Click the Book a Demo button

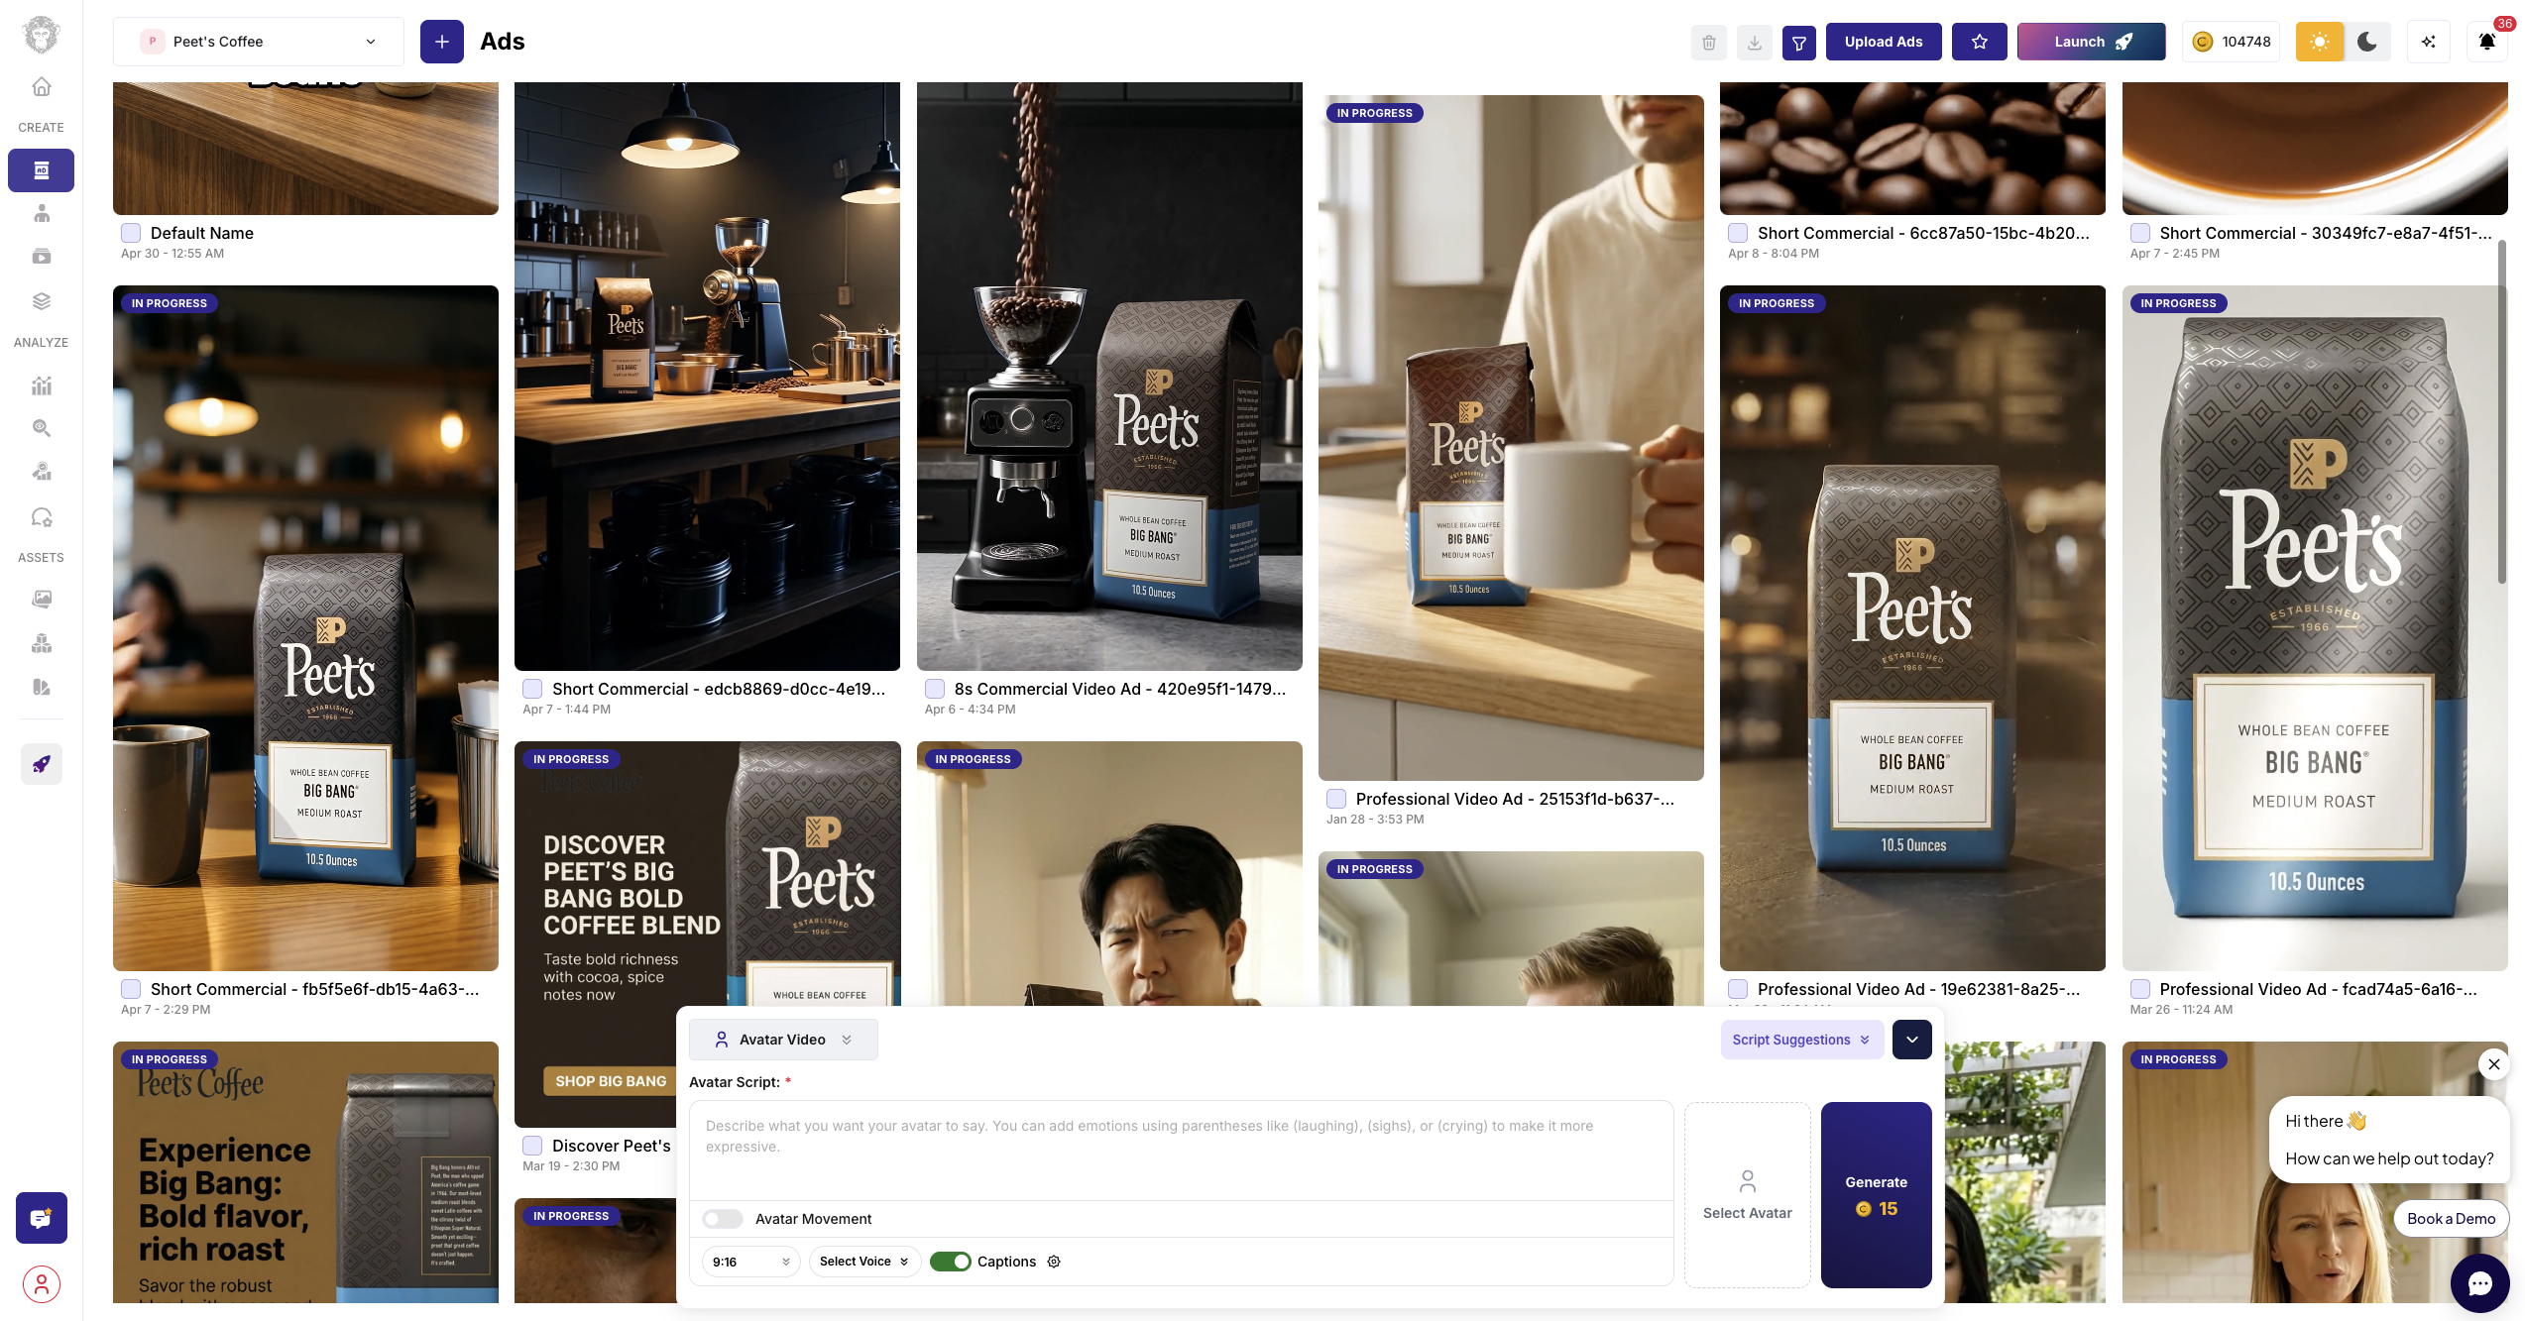[2452, 1219]
